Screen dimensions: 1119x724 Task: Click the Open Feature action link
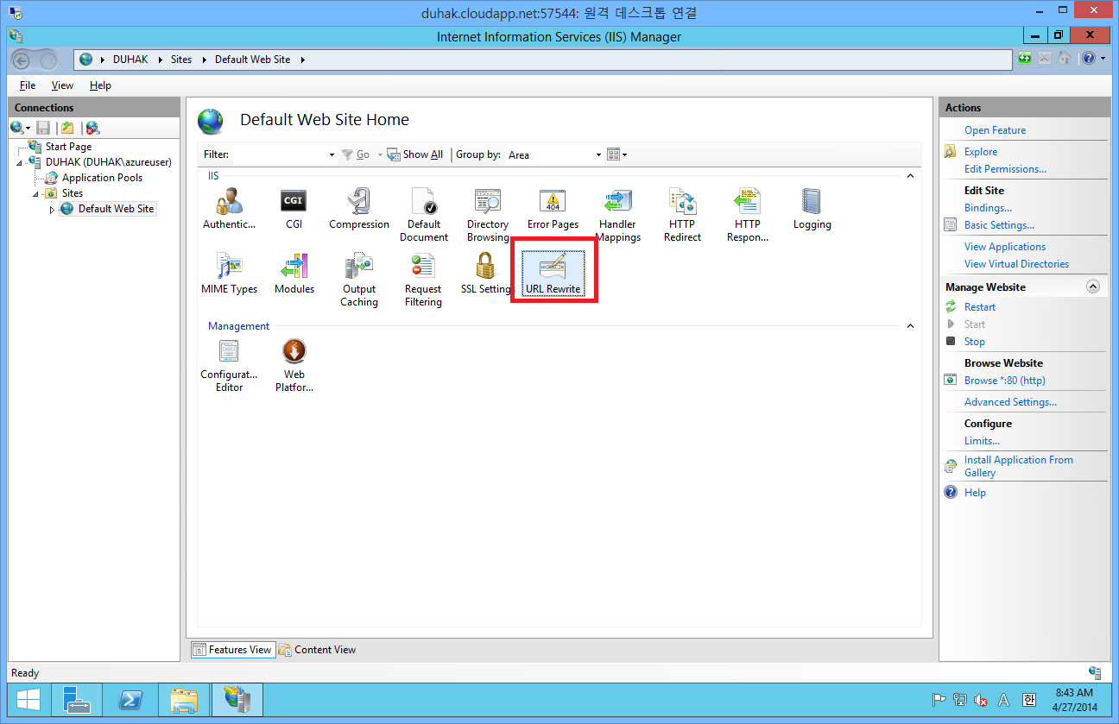pos(995,130)
